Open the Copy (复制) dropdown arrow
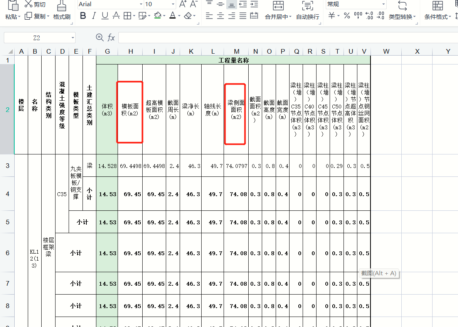 pyautogui.click(x=48, y=17)
